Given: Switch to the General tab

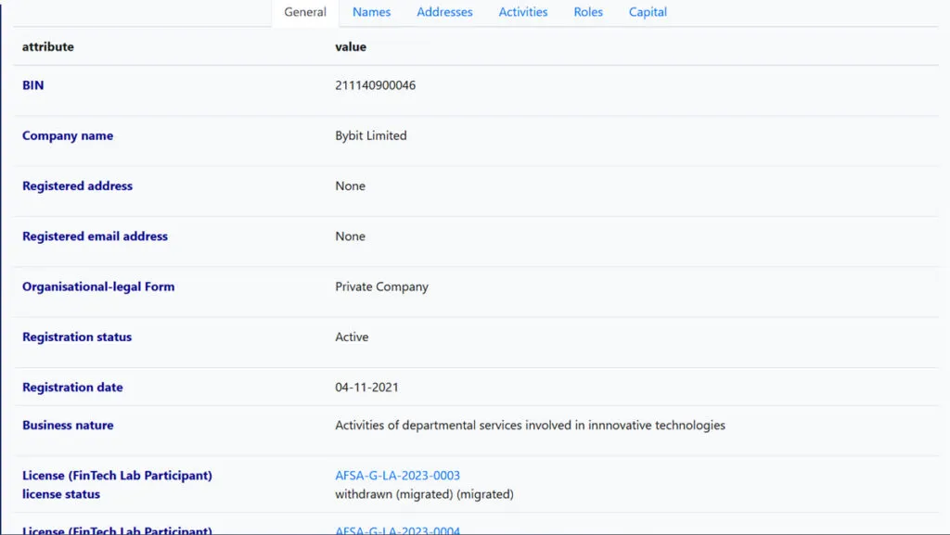Looking at the screenshot, I should (304, 12).
